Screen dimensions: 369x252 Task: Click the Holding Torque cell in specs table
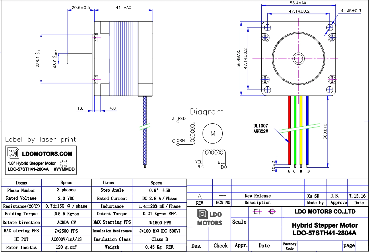pos(21,214)
